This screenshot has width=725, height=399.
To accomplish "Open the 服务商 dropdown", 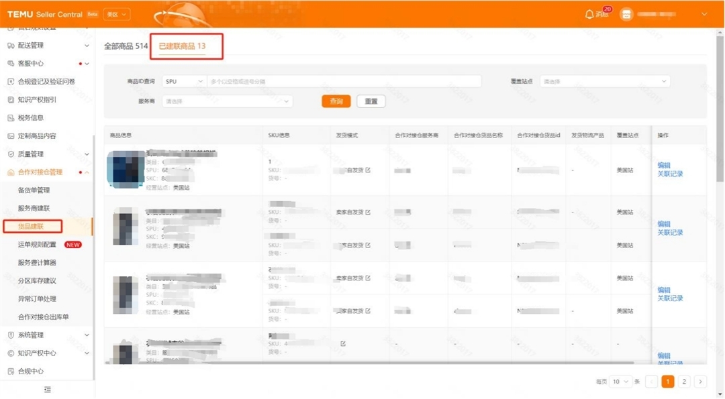I will [227, 101].
